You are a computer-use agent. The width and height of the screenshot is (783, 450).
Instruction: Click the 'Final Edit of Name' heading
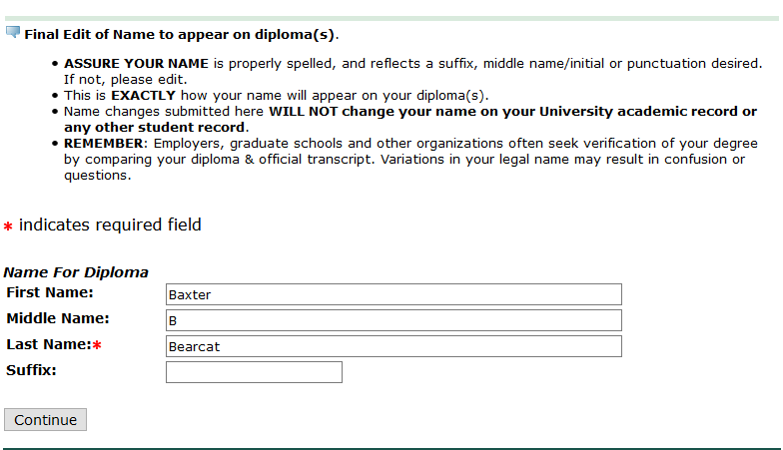tap(181, 34)
